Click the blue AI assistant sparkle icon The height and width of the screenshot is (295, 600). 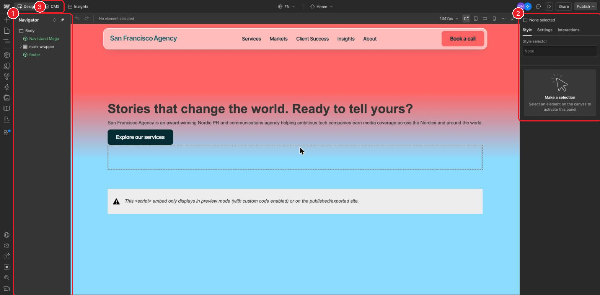(x=528, y=7)
